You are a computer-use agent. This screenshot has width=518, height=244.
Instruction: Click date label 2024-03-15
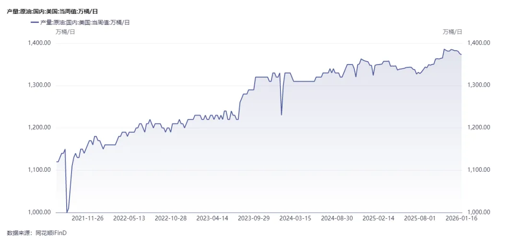[x=295, y=218]
